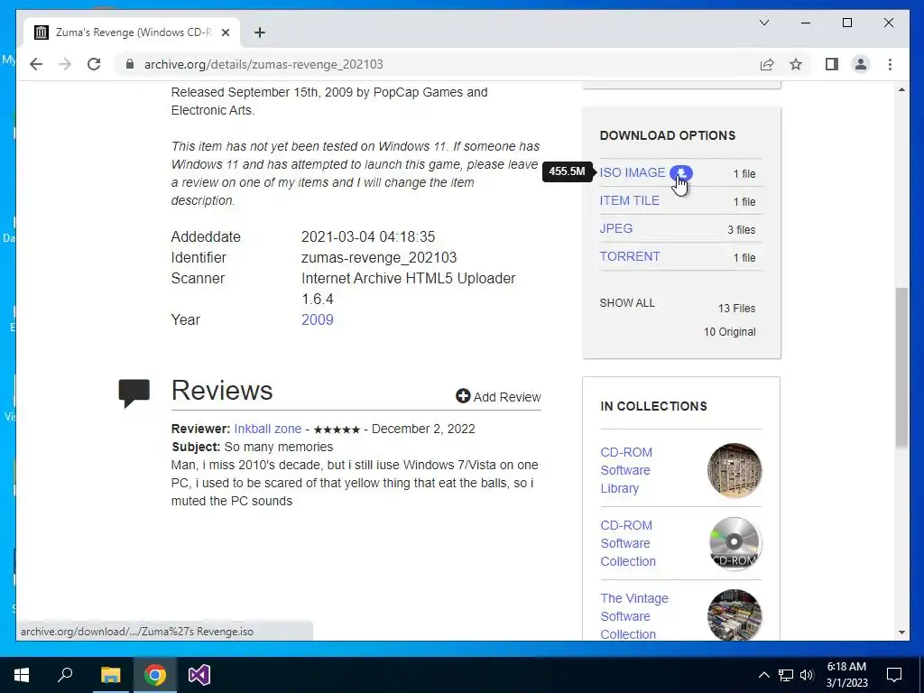Image resolution: width=924 pixels, height=693 pixels.
Task: Open the ITEM TILE download option
Action: [629, 200]
